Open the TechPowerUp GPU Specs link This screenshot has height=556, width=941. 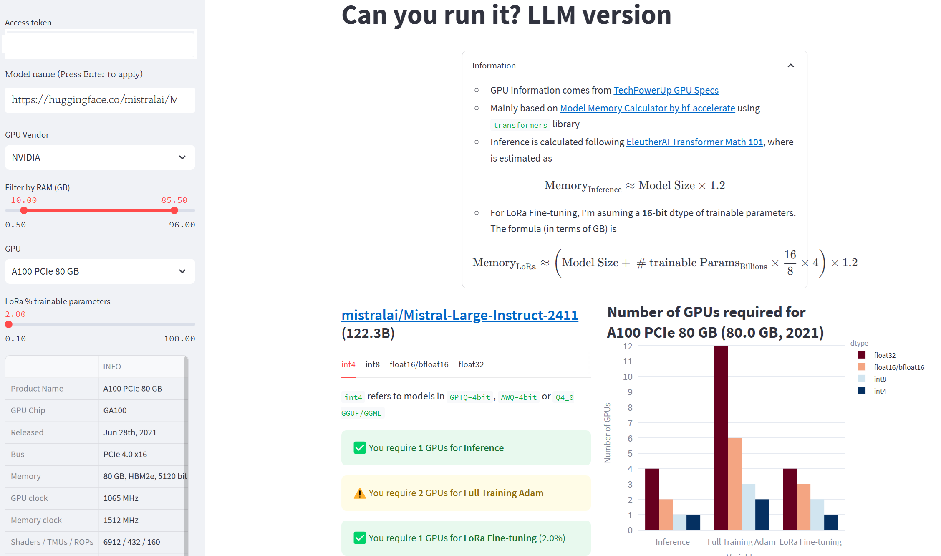pyautogui.click(x=666, y=90)
